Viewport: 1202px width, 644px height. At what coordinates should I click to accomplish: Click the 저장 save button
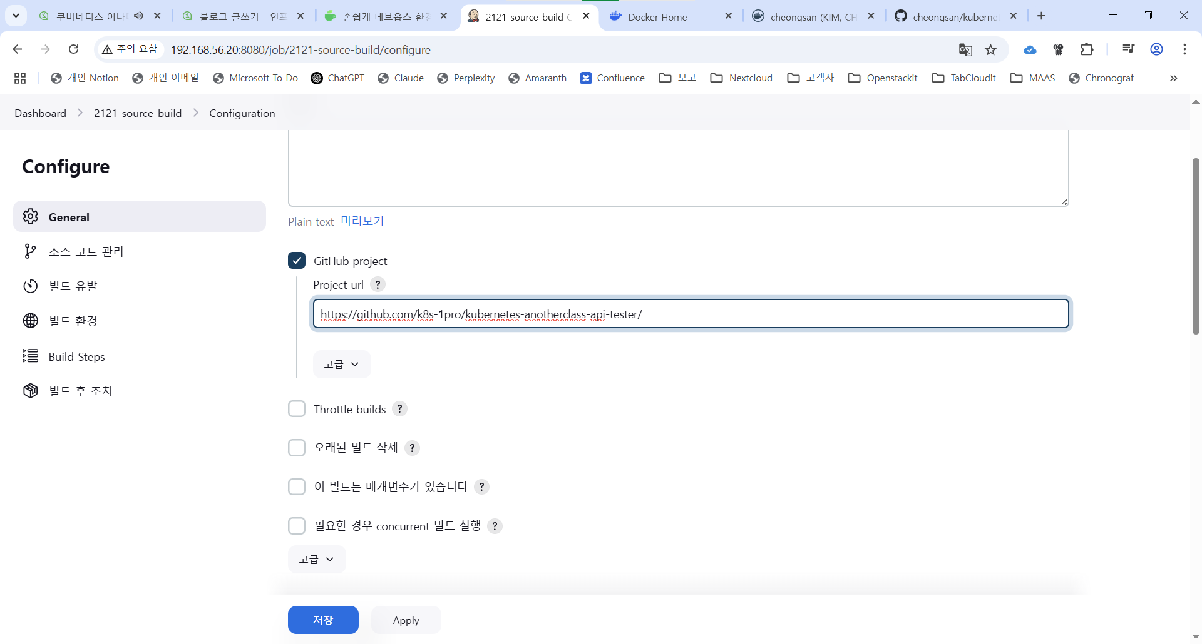click(x=323, y=620)
